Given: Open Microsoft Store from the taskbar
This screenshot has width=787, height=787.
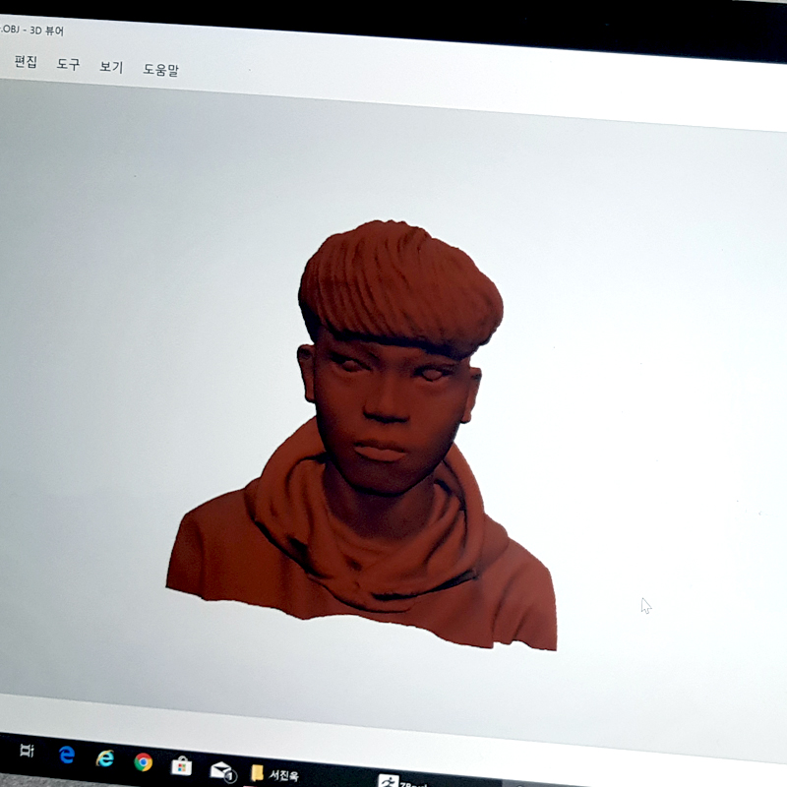Looking at the screenshot, I should pyautogui.click(x=182, y=765).
